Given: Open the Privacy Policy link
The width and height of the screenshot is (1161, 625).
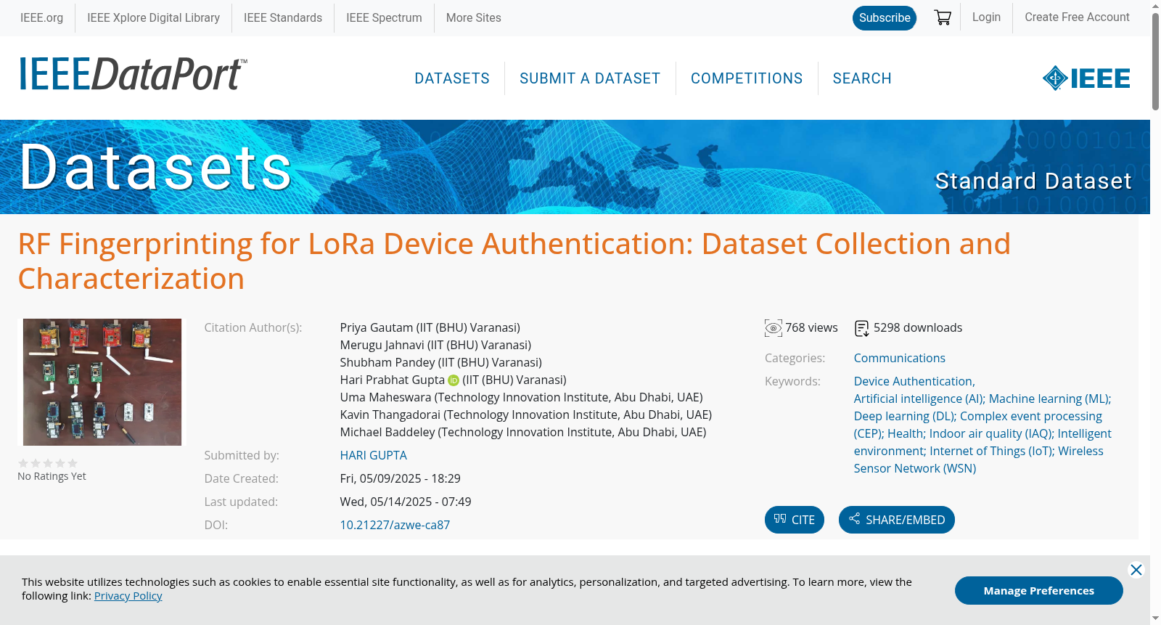Looking at the screenshot, I should [x=128, y=596].
